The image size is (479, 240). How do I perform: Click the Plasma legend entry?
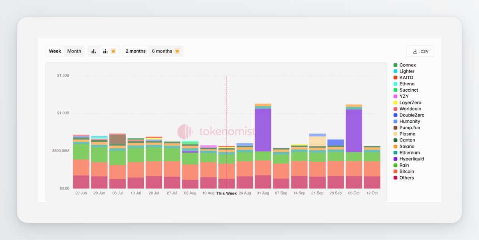pos(404,134)
